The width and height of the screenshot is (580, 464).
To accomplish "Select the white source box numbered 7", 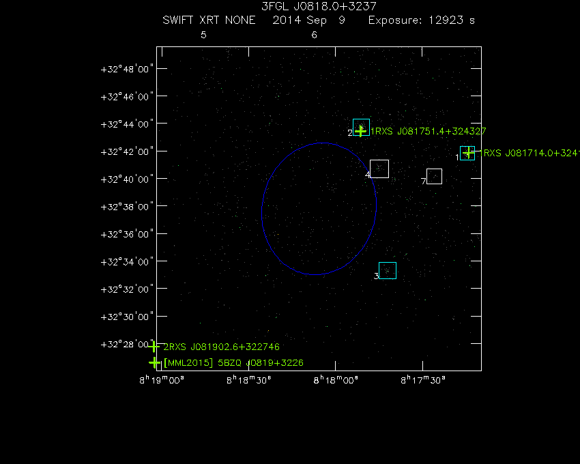I will [434, 177].
